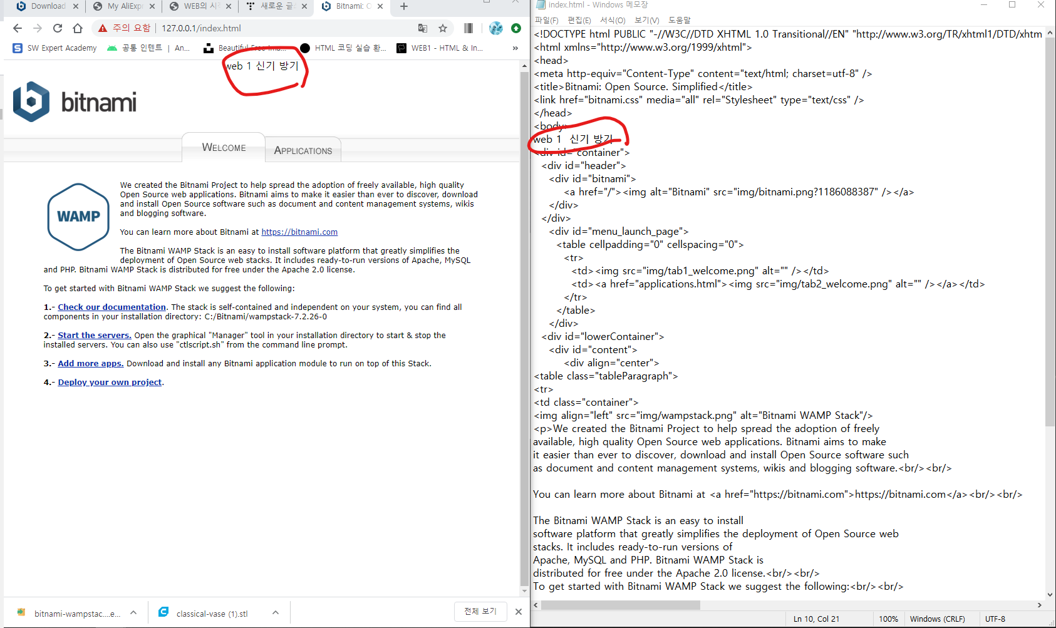Select the Applications tab on the page
This screenshot has width=1056, height=628.
coord(303,150)
